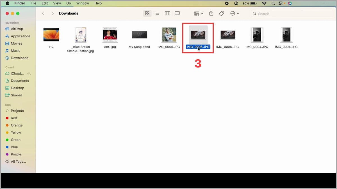Select the Purple tag
This screenshot has width=337, height=189.
point(16,155)
